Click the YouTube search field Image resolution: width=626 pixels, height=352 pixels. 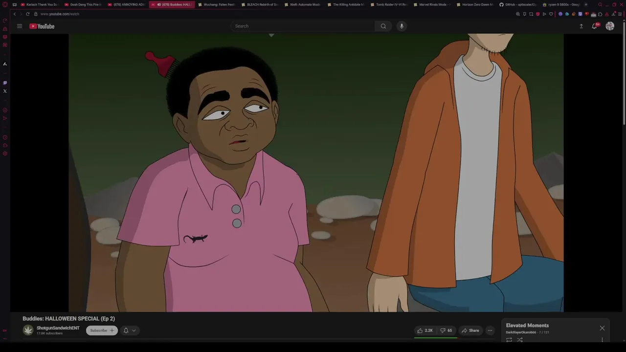pos(303,26)
